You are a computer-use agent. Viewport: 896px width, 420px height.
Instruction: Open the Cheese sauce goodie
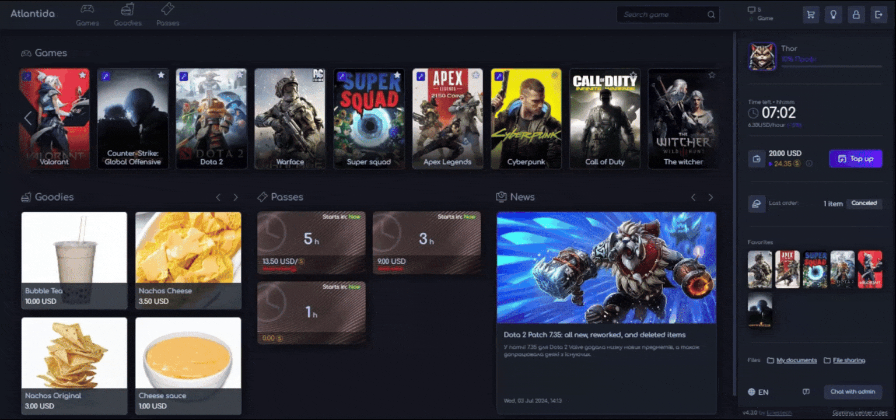pos(188,366)
